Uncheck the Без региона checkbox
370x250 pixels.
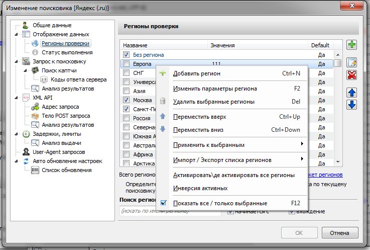point(127,54)
